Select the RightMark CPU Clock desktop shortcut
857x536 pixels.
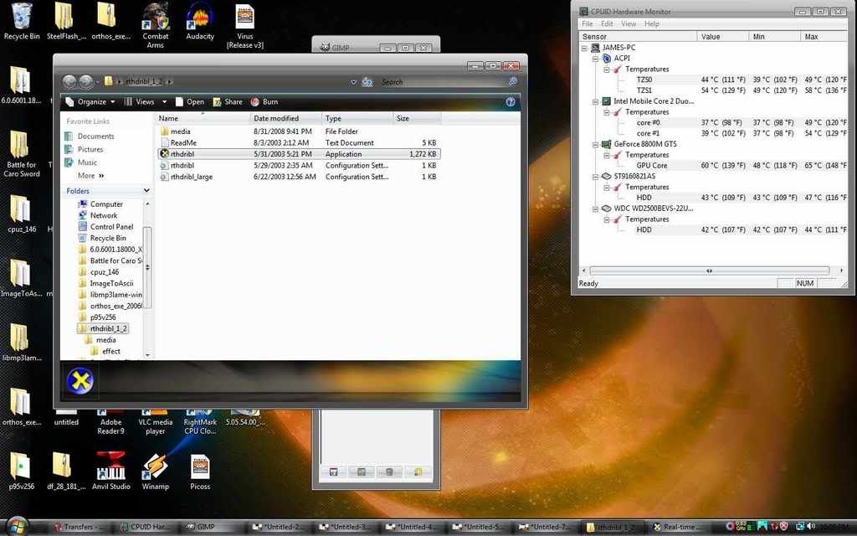pyautogui.click(x=200, y=423)
